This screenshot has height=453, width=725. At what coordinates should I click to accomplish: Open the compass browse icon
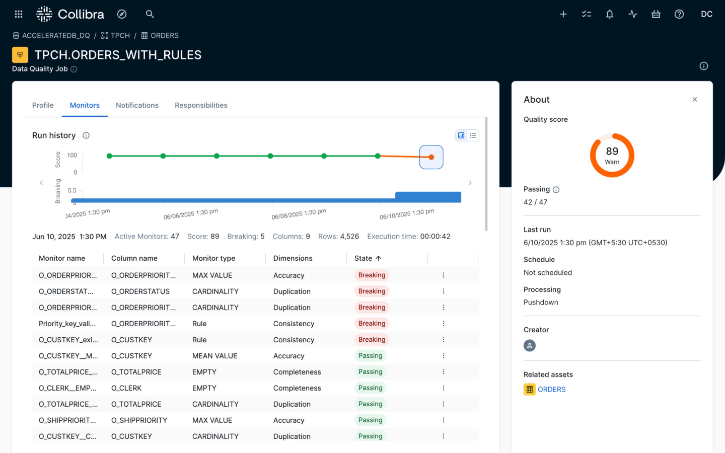click(x=122, y=14)
